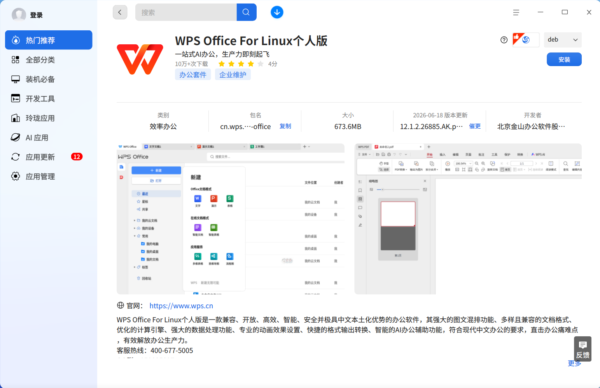
Task: Open the hamburger main menu
Action: pyautogui.click(x=516, y=12)
